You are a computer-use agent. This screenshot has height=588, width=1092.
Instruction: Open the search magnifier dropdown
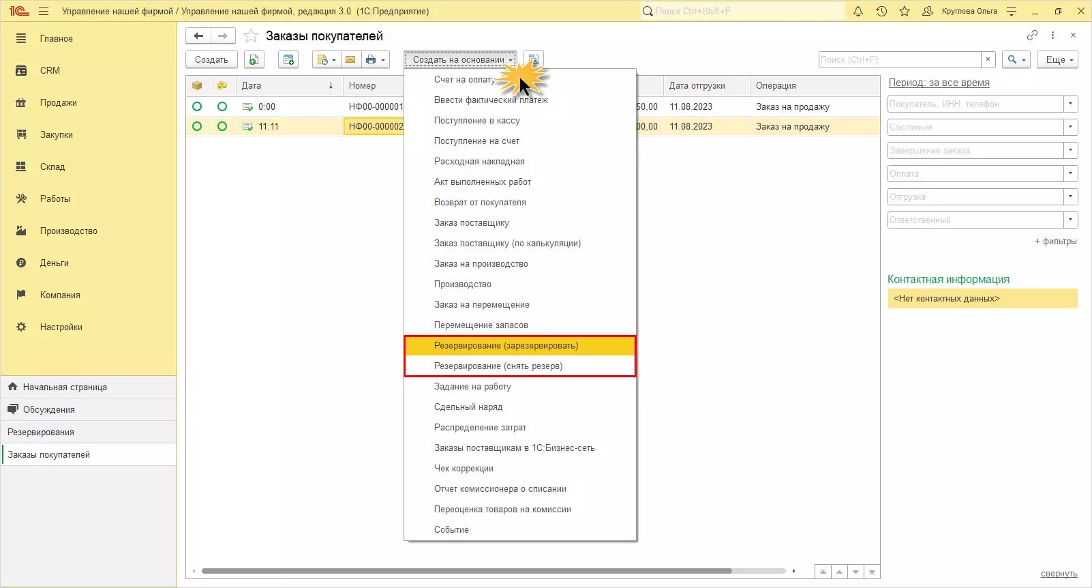pos(1016,60)
